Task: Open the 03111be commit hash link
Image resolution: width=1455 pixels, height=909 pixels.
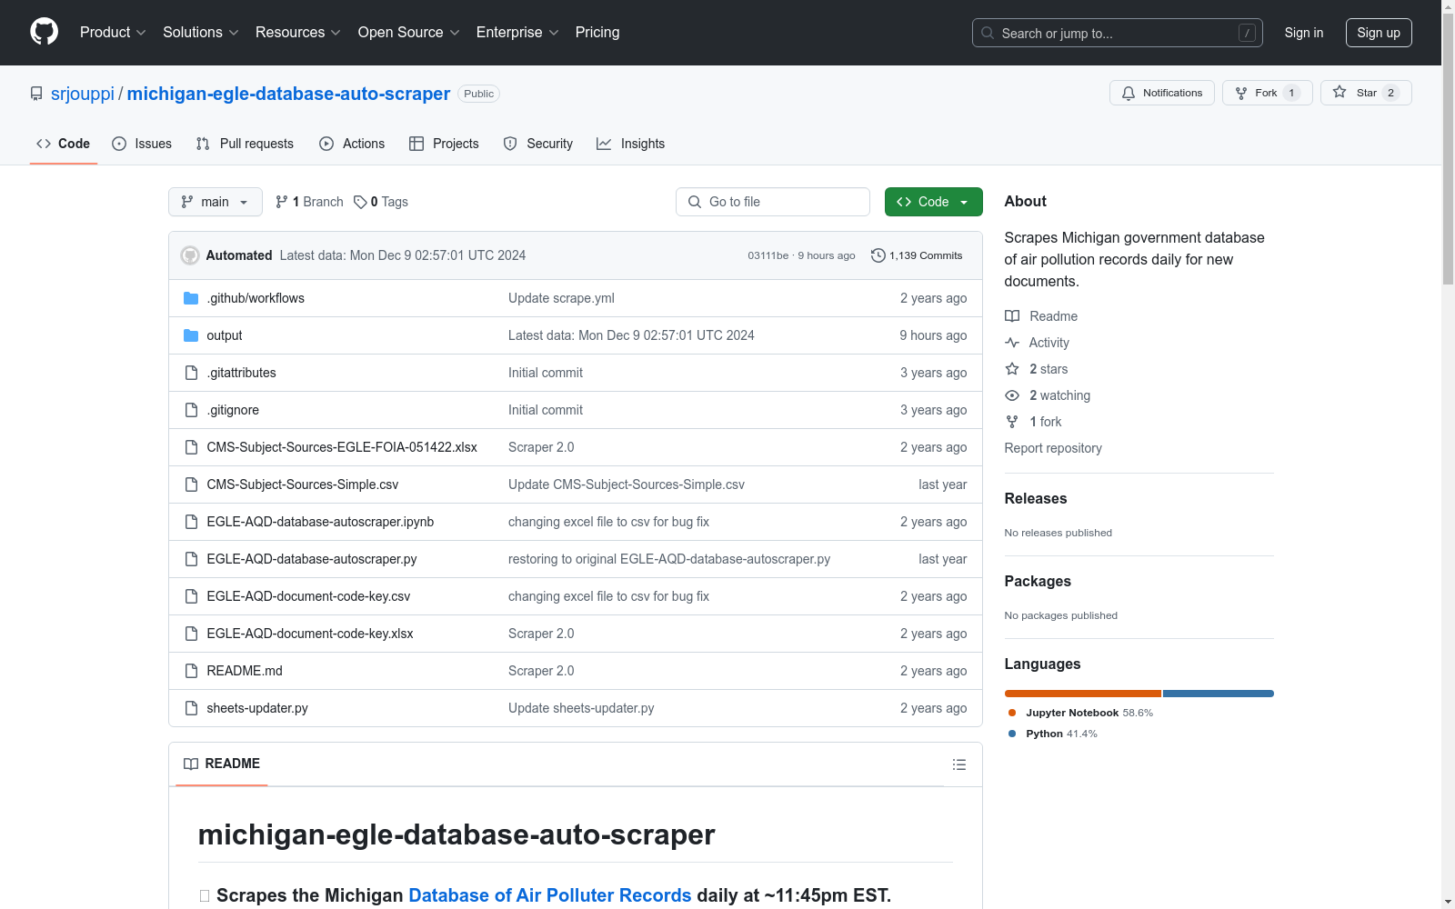Action: click(768, 255)
